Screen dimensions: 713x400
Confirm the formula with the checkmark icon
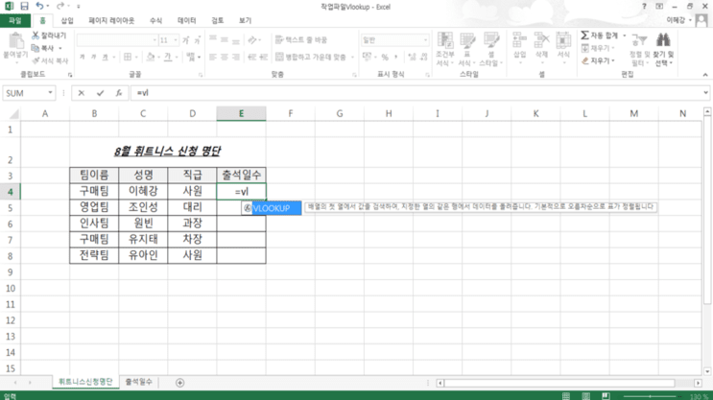click(100, 93)
